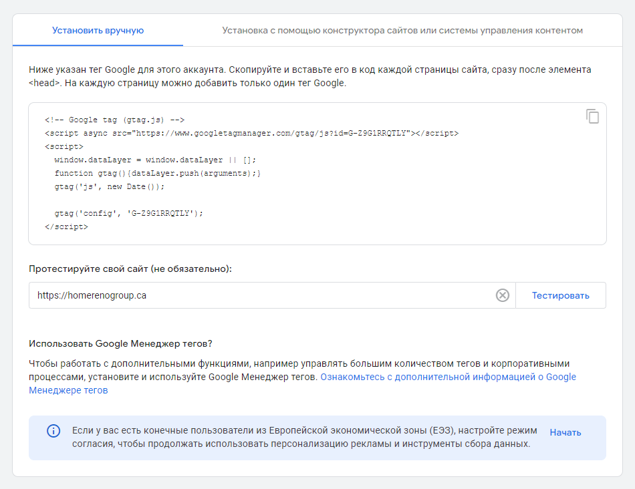Click the window.dataLayer code line
635x489 pixels.
[x=155, y=160]
